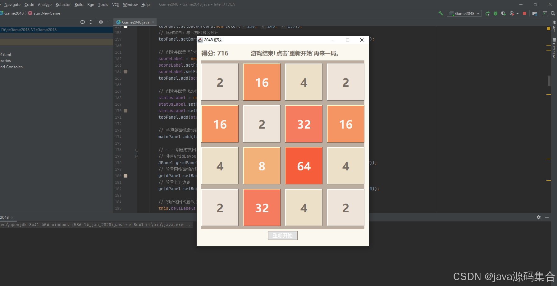Launch the Profiler icon in the toolbar

pyautogui.click(x=512, y=13)
